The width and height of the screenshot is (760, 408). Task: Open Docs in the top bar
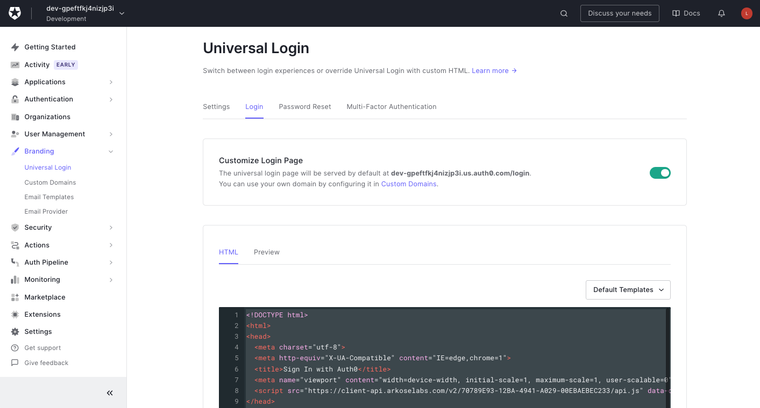pyautogui.click(x=686, y=13)
